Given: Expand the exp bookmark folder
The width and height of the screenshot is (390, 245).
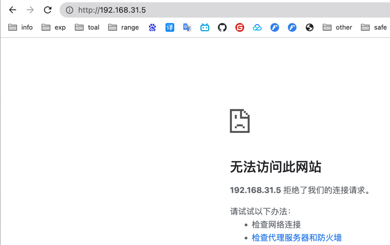Looking at the screenshot, I should (54, 28).
